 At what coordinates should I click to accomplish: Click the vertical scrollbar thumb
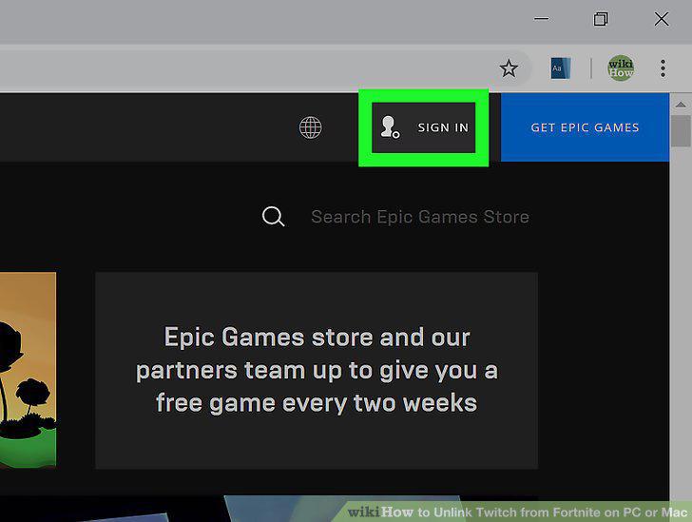pyautogui.click(x=681, y=131)
